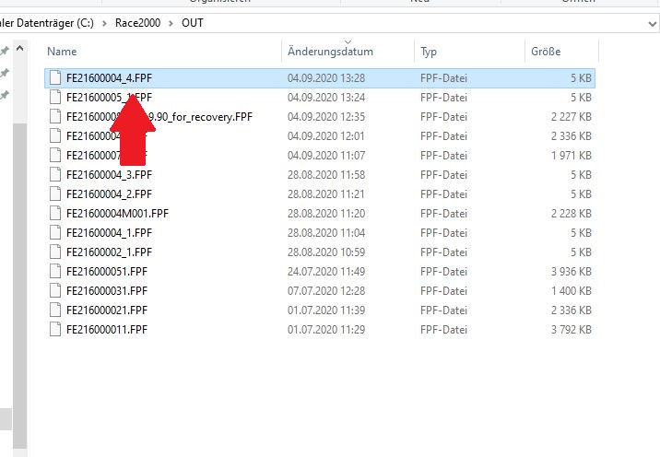Viewport: 660px width, 457px height.
Task: Click file icon of FE216000051.FPF
Action: pyautogui.click(x=55, y=272)
